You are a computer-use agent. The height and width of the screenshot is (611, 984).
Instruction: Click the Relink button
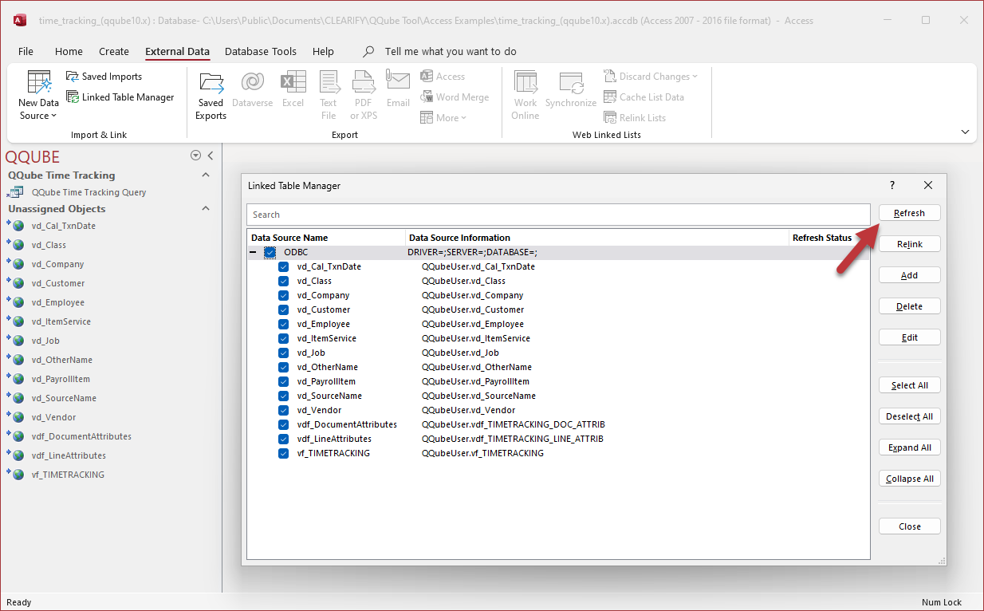[x=909, y=244]
